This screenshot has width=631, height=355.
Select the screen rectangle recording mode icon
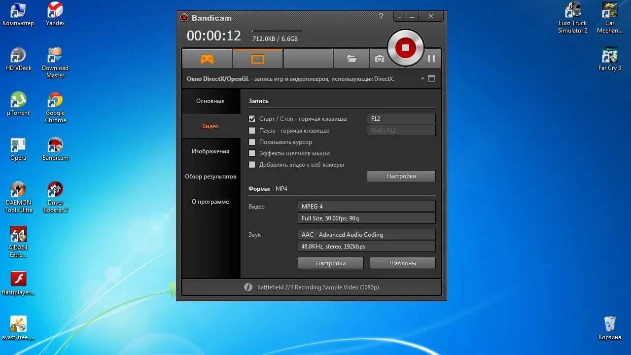(258, 59)
